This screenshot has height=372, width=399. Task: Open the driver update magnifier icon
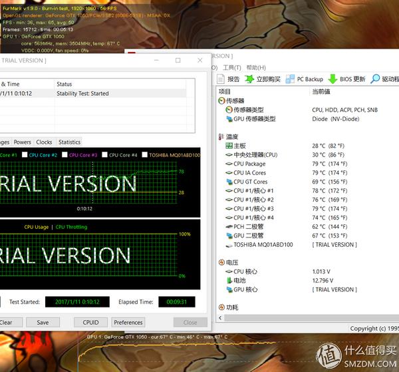click(375, 79)
